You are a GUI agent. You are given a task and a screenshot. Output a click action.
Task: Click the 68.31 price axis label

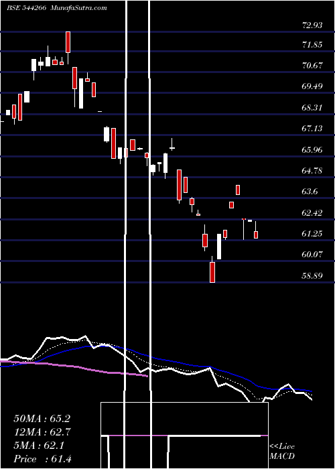click(x=313, y=107)
